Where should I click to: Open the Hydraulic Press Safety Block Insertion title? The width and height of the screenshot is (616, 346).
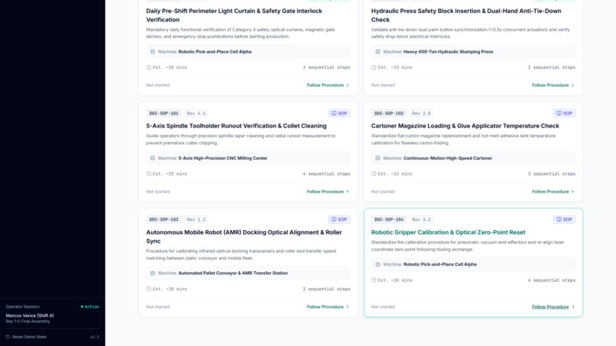tap(466, 15)
